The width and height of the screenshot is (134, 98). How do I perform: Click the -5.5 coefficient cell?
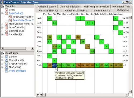pyautogui.click(x=83, y=42)
